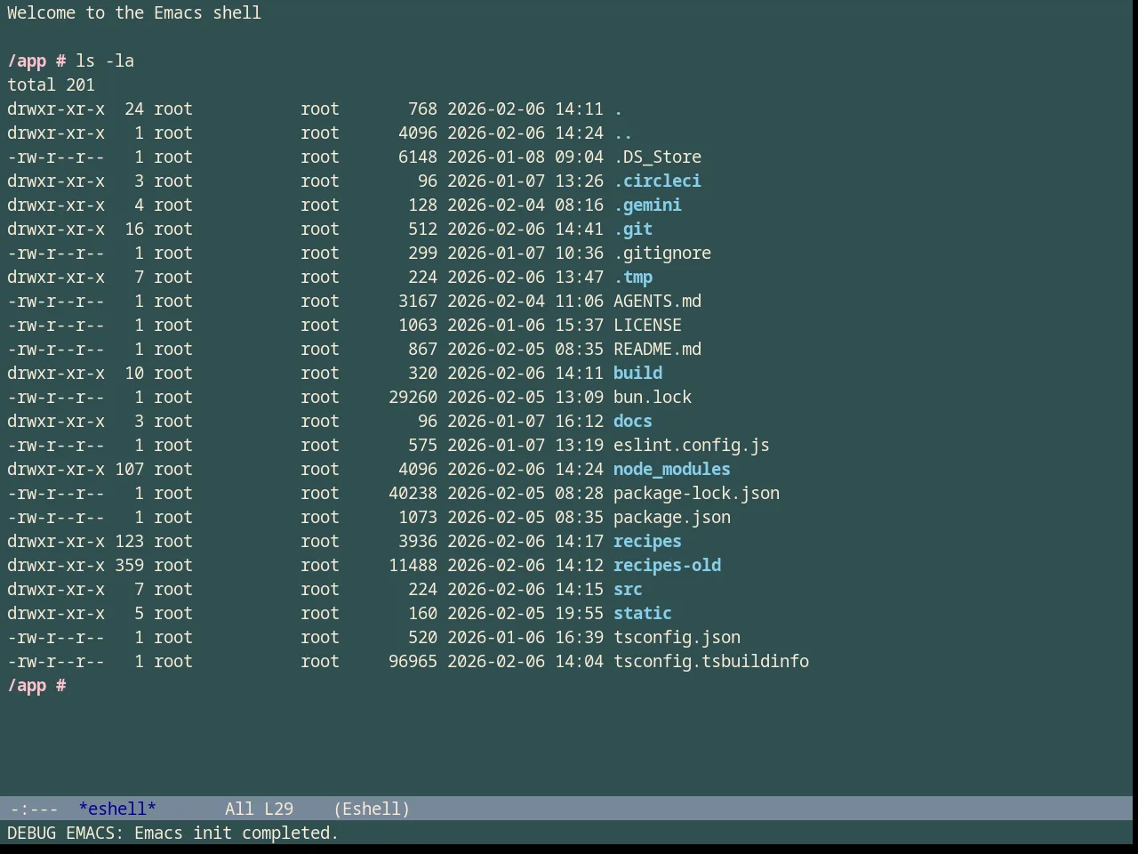Click the *eshell* buffer name in mode line
This screenshot has height=854, width=1138.
[117, 809]
